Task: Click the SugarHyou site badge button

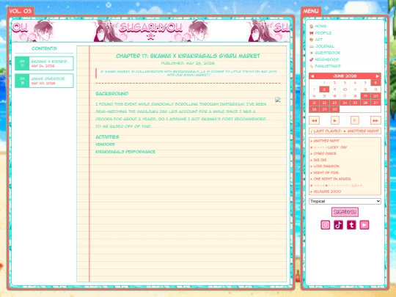Action: (345, 212)
